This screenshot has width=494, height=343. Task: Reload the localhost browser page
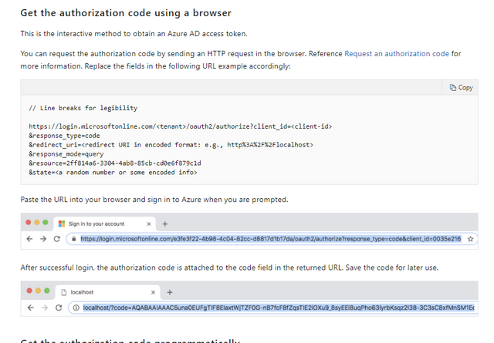59,308
